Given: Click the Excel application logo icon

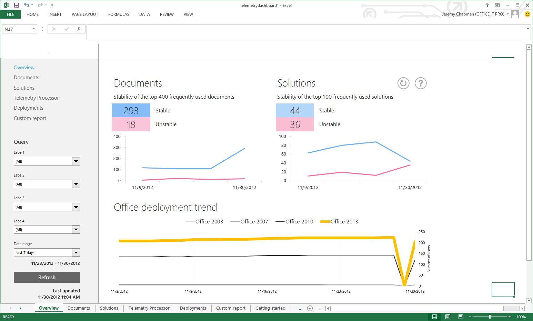Looking at the screenshot, I should tap(7, 5).
